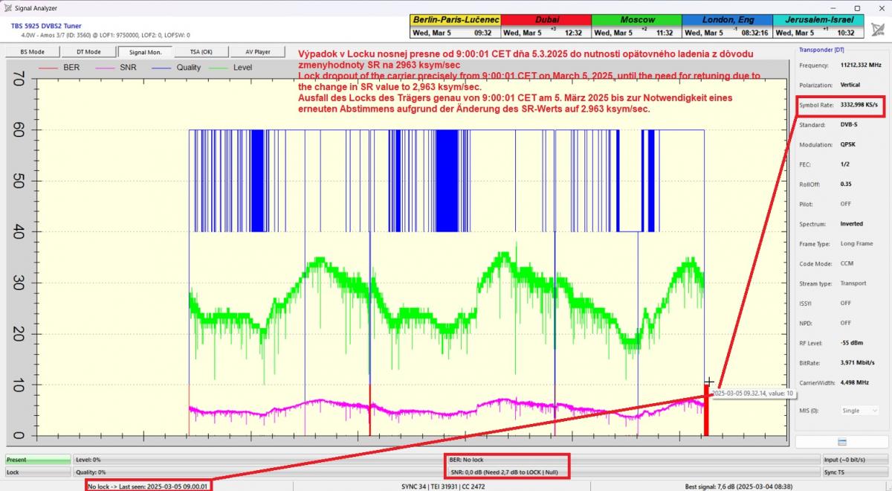Viewport: 892px width, 491px height.
Task: Close the Signal Analyzer window
Action: tap(879, 7)
